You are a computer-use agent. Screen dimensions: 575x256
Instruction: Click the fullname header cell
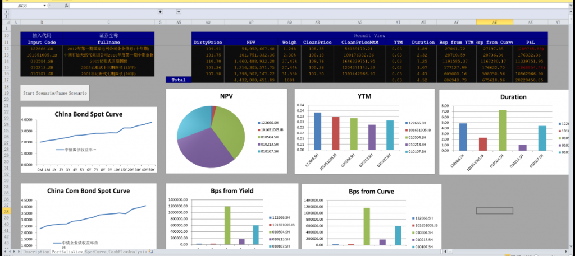tap(108, 42)
